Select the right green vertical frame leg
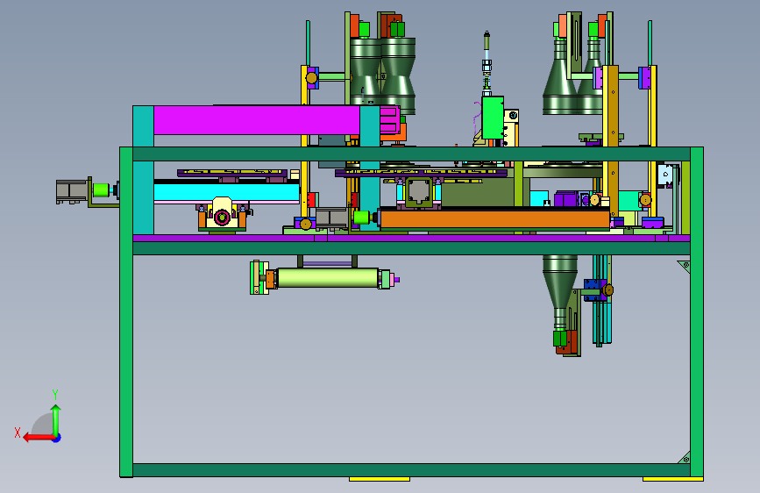The height and width of the screenshot is (493, 760). coord(697,312)
